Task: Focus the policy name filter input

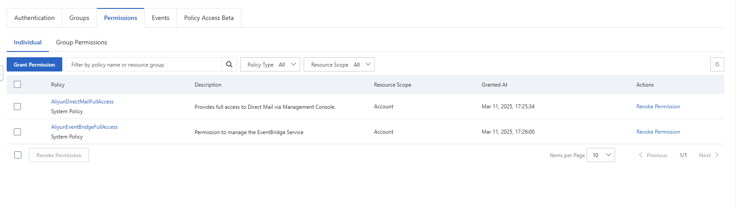Action: click(x=144, y=64)
